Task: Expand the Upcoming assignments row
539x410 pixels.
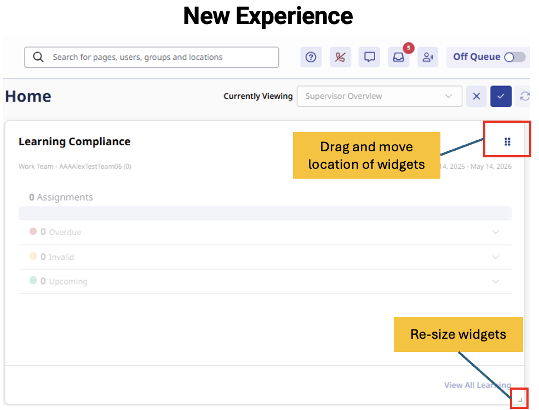Action: coord(496,282)
